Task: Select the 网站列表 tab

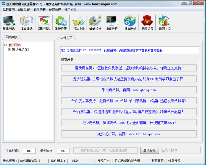Action: coord(12,37)
